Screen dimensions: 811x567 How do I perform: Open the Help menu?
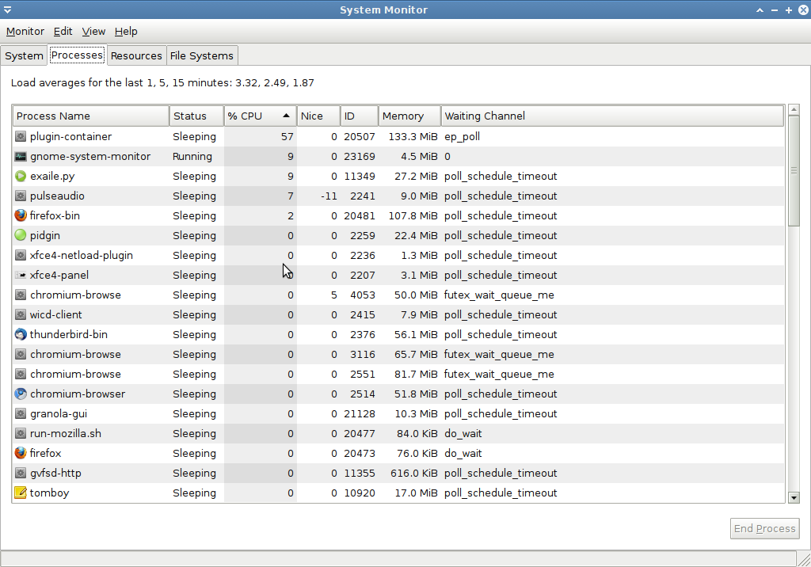(x=126, y=32)
